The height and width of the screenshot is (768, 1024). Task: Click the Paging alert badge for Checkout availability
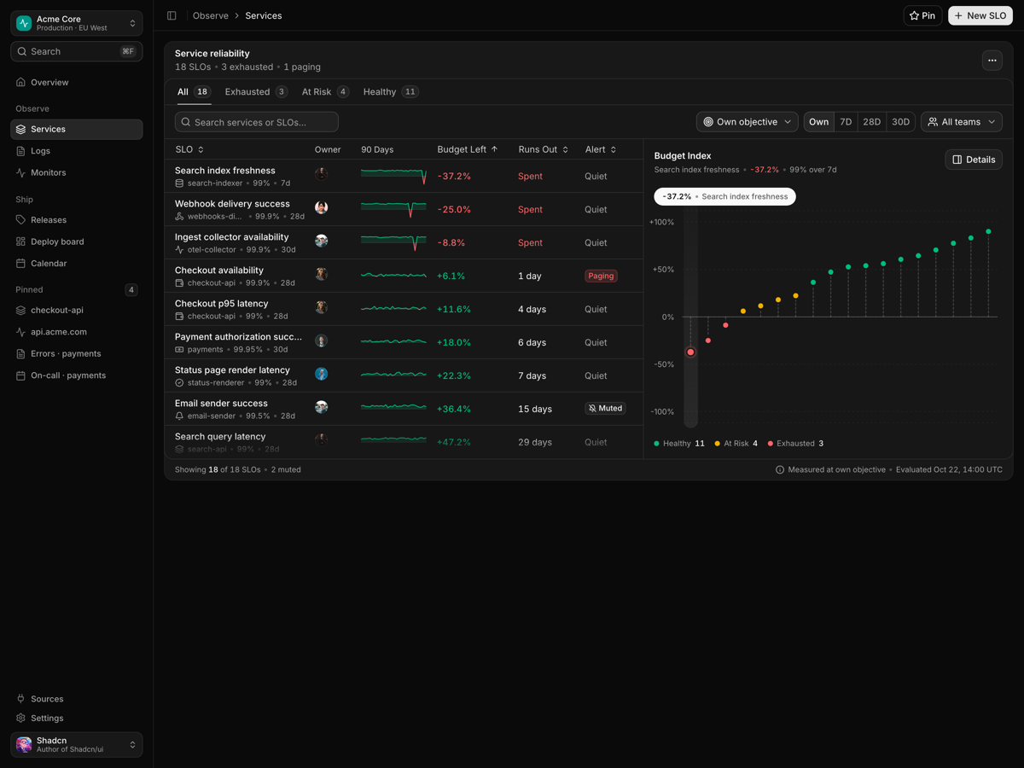[601, 276]
